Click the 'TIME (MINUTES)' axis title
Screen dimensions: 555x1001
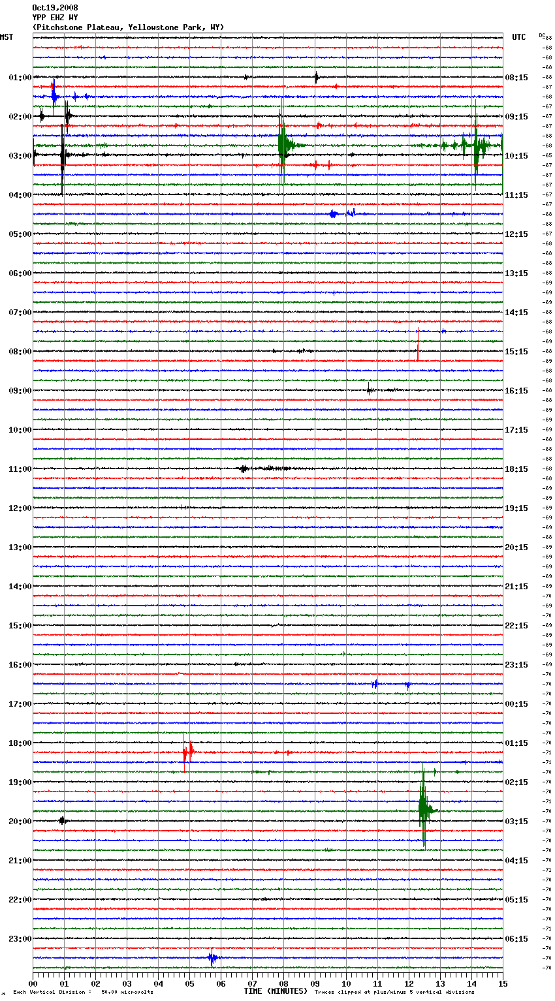pyautogui.click(x=276, y=991)
